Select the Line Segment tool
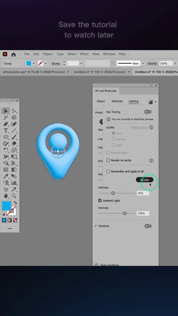This screenshot has height=316, width=178. coord(14,131)
